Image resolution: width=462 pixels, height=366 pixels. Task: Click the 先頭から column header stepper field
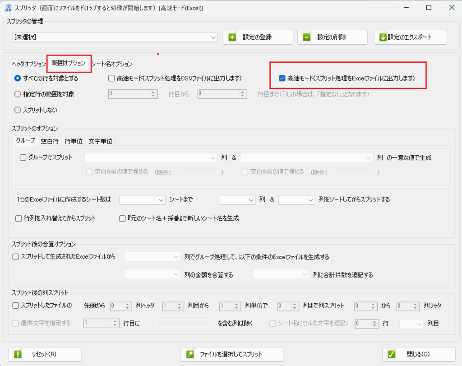tap(121, 306)
